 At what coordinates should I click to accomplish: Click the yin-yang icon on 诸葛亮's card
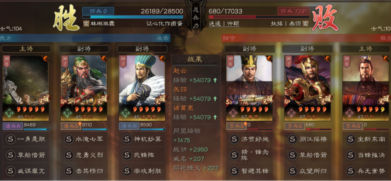(162, 59)
